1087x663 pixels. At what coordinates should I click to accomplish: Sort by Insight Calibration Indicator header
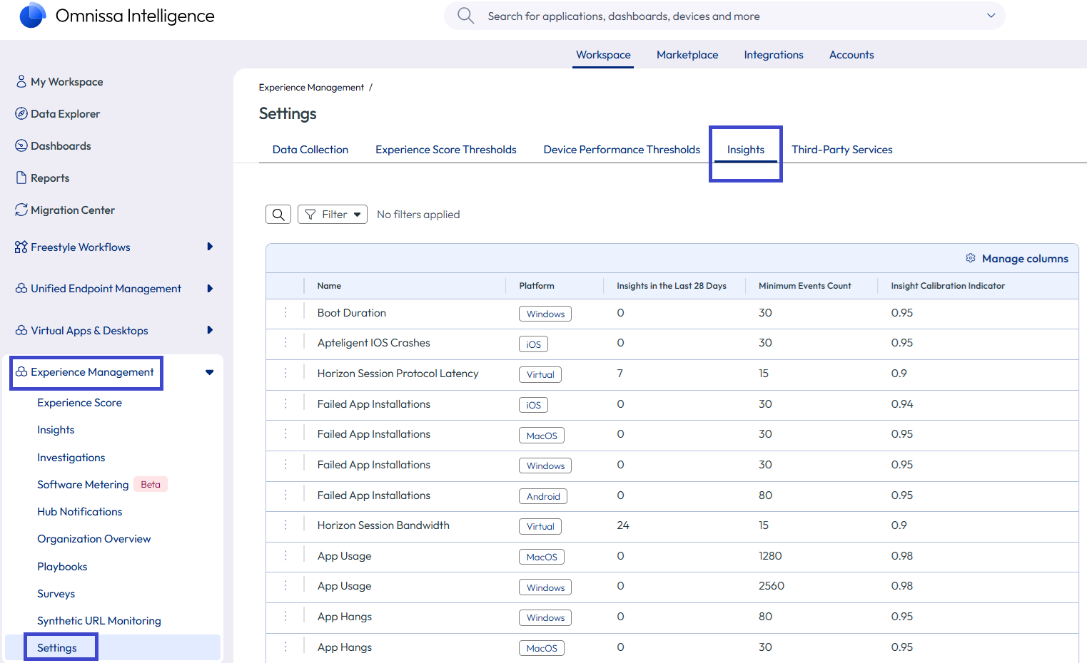(x=947, y=285)
